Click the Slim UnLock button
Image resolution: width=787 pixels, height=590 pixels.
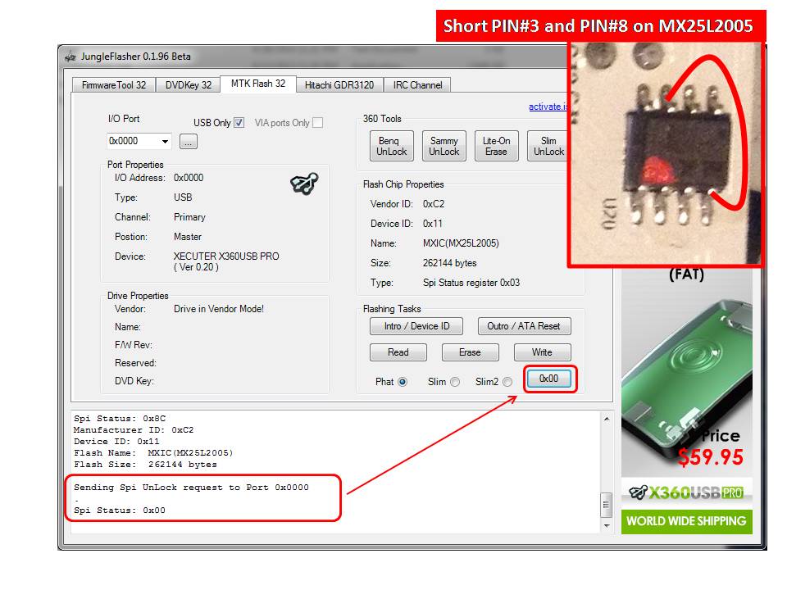tap(548, 146)
